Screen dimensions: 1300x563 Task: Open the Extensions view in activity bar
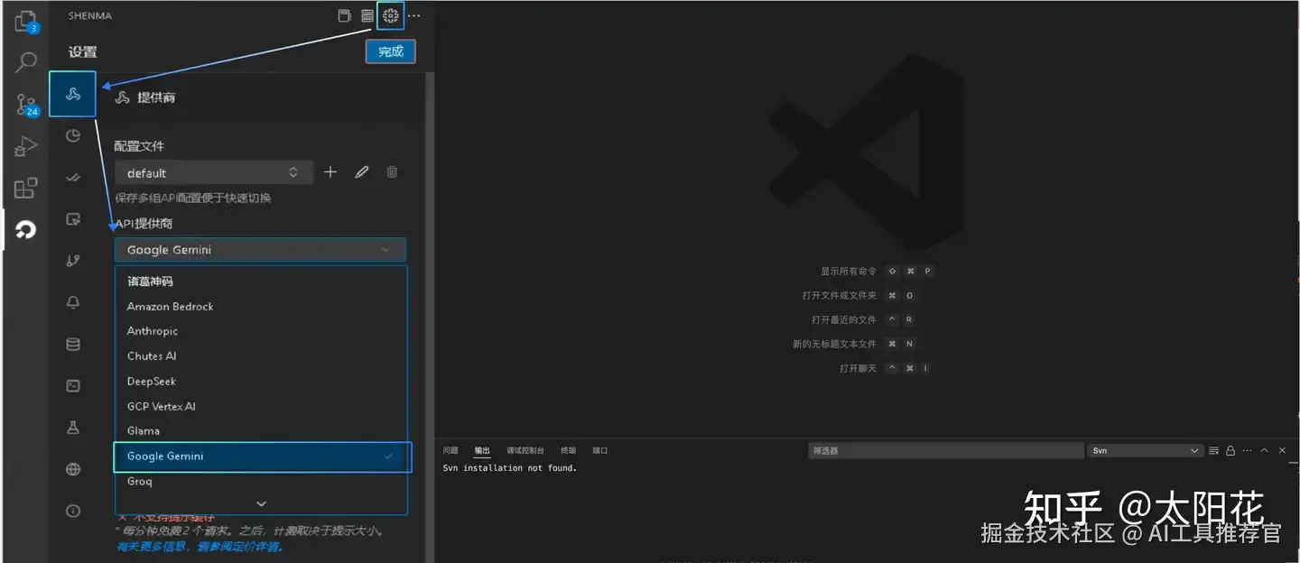tap(26, 189)
